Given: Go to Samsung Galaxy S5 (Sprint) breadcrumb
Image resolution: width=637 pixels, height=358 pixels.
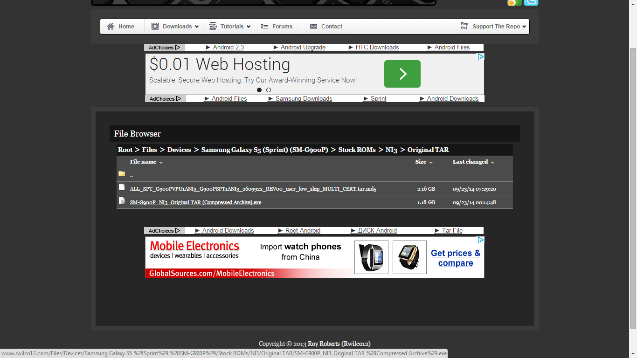Looking at the screenshot, I should point(265,150).
